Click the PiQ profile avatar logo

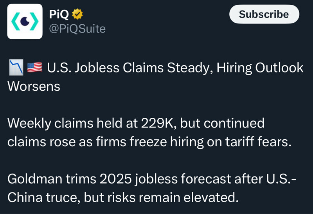tap(25, 22)
